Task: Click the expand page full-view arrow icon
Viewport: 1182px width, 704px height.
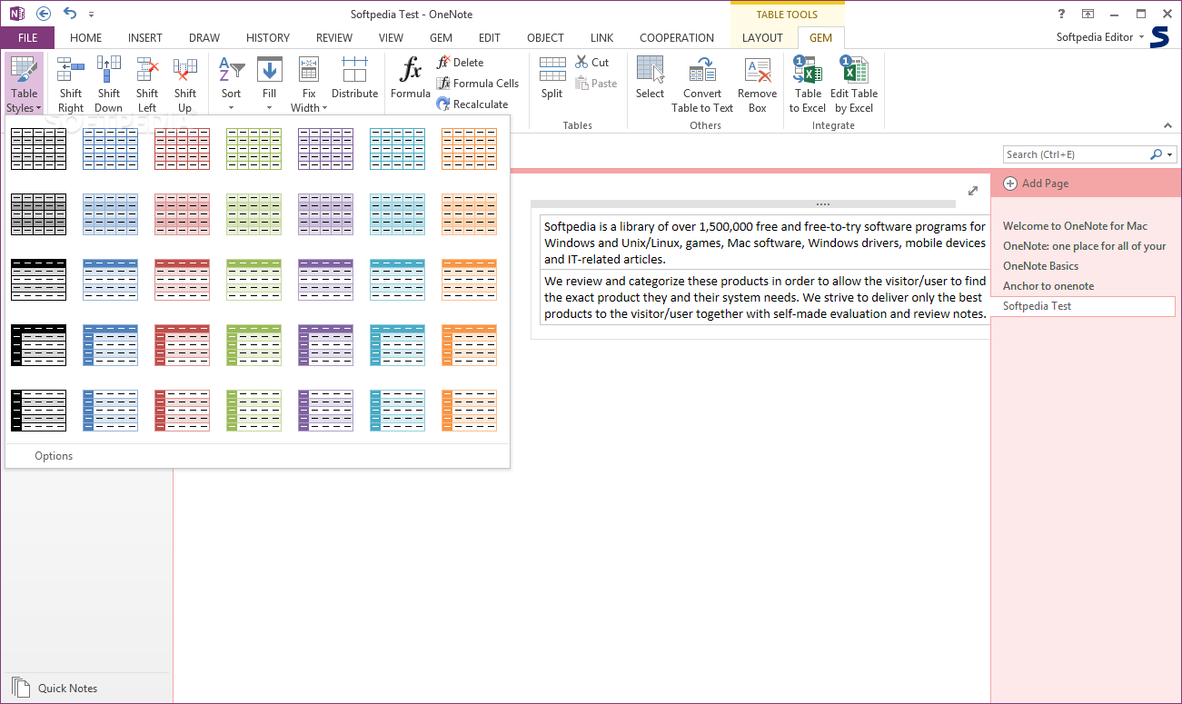Action: [973, 191]
